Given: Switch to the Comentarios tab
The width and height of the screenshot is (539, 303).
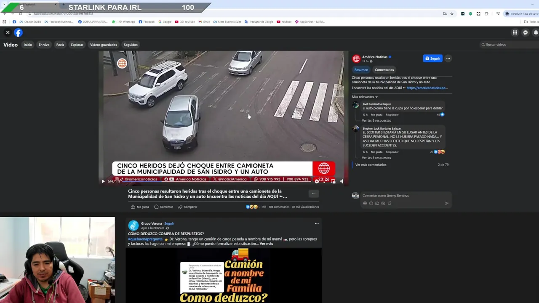Looking at the screenshot, I should (384, 70).
